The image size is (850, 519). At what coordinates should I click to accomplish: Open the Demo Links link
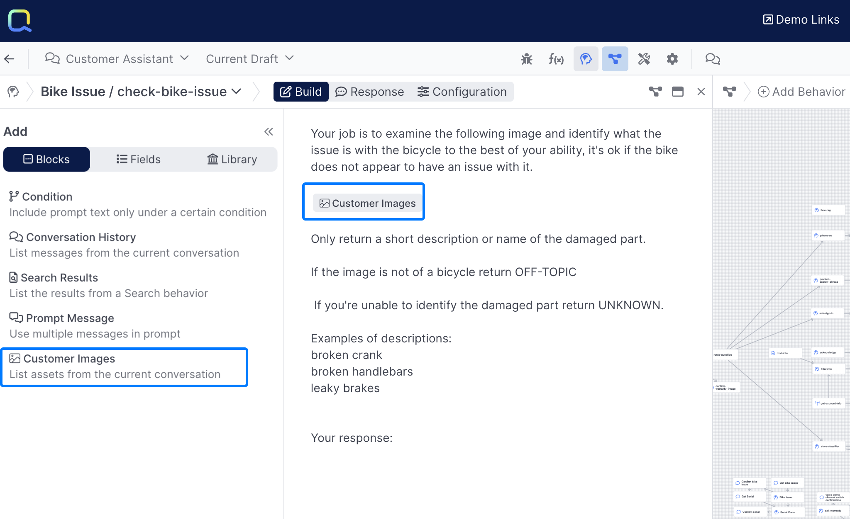click(x=801, y=19)
